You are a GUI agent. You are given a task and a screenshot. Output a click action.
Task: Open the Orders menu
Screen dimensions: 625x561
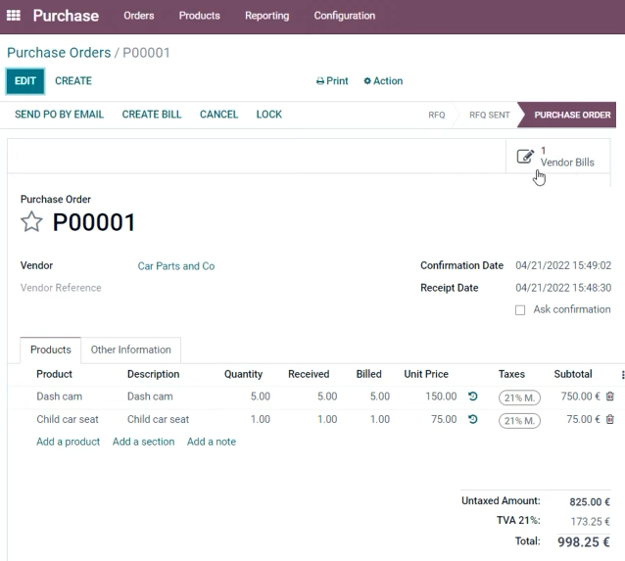tap(139, 16)
